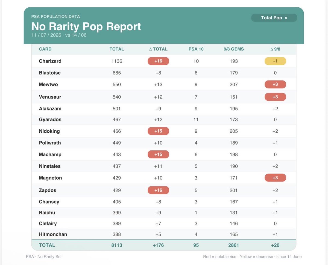
Task: Click Blastoise's total value 685
Action: pos(117,73)
